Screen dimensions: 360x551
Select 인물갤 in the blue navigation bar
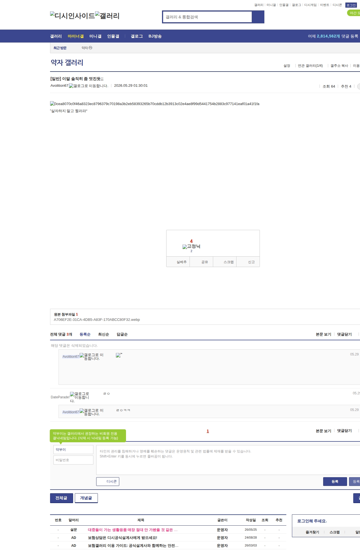[x=113, y=36]
